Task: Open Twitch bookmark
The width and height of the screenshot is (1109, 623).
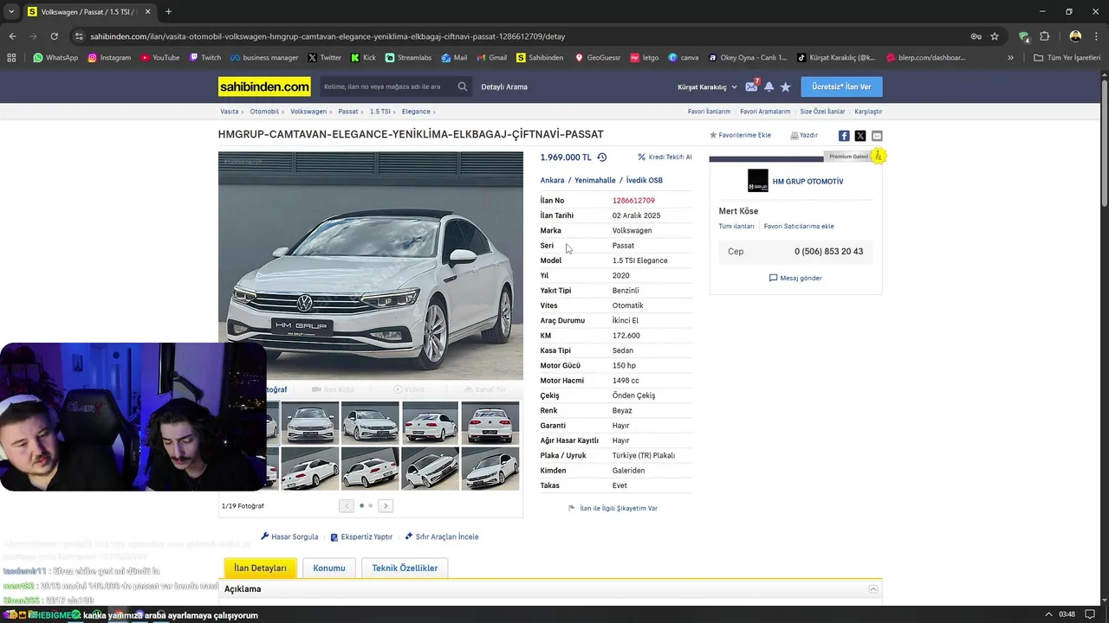Action: pos(204,58)
